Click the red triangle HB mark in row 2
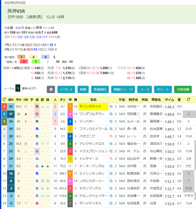 coord(26,114)
